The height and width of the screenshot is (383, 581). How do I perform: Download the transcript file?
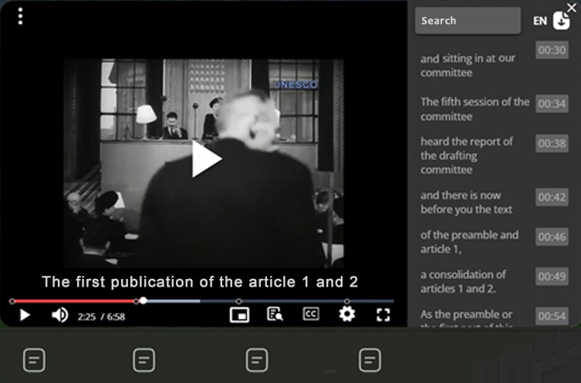[562, 20]
